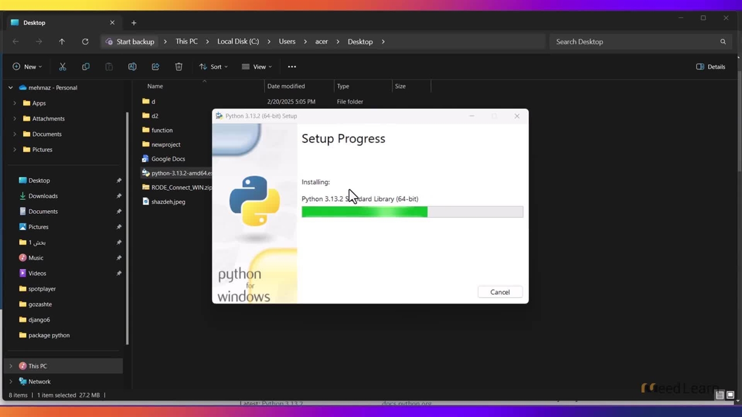Switch to large thumbnails view in status bar

point(730,395)
